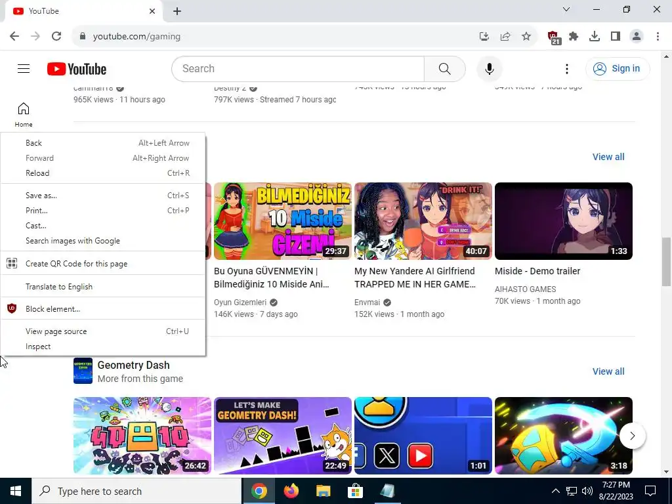
Task: Start voice search with microphone icon
Action: click(x=489, y=68)
